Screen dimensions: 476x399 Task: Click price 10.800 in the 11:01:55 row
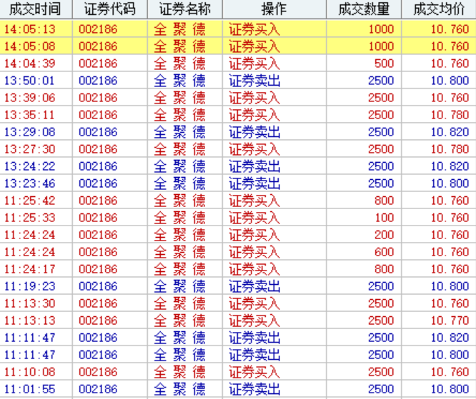(x=450, y=389)
